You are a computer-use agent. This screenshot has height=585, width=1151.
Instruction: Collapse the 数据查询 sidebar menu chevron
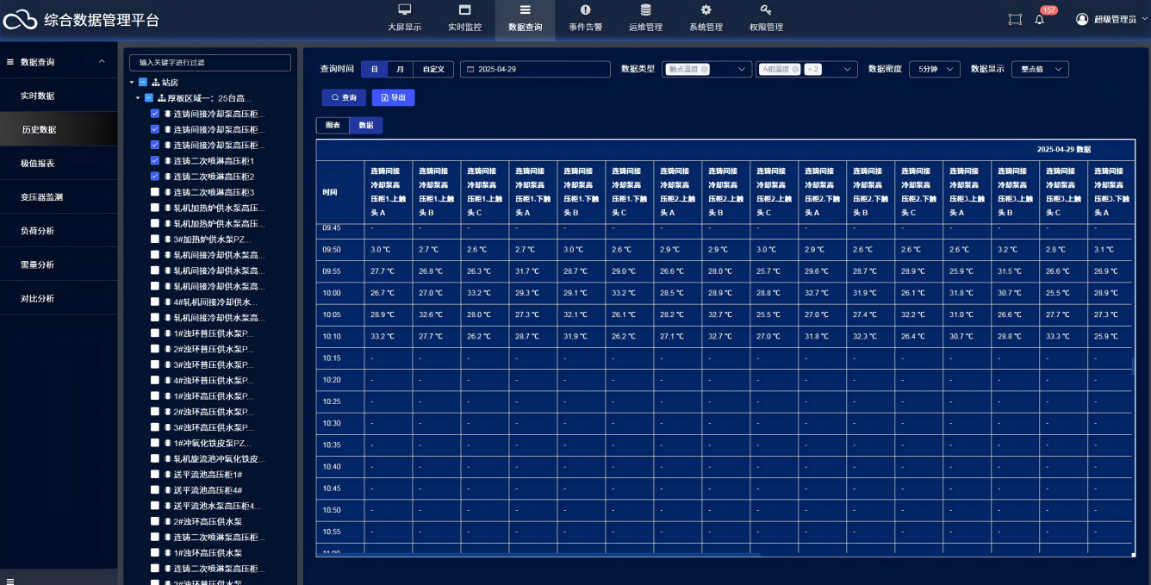point(102,62)
